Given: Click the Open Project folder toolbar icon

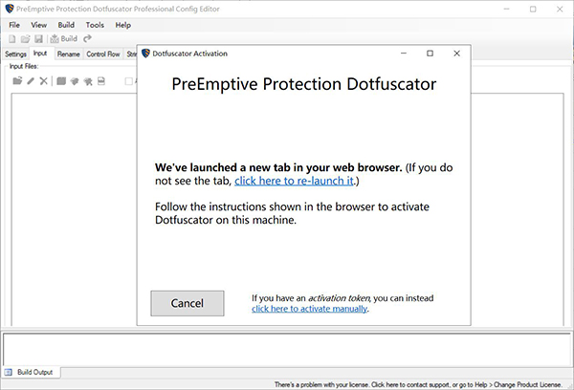Looking at the screenshot, I should tap(25, 39).
